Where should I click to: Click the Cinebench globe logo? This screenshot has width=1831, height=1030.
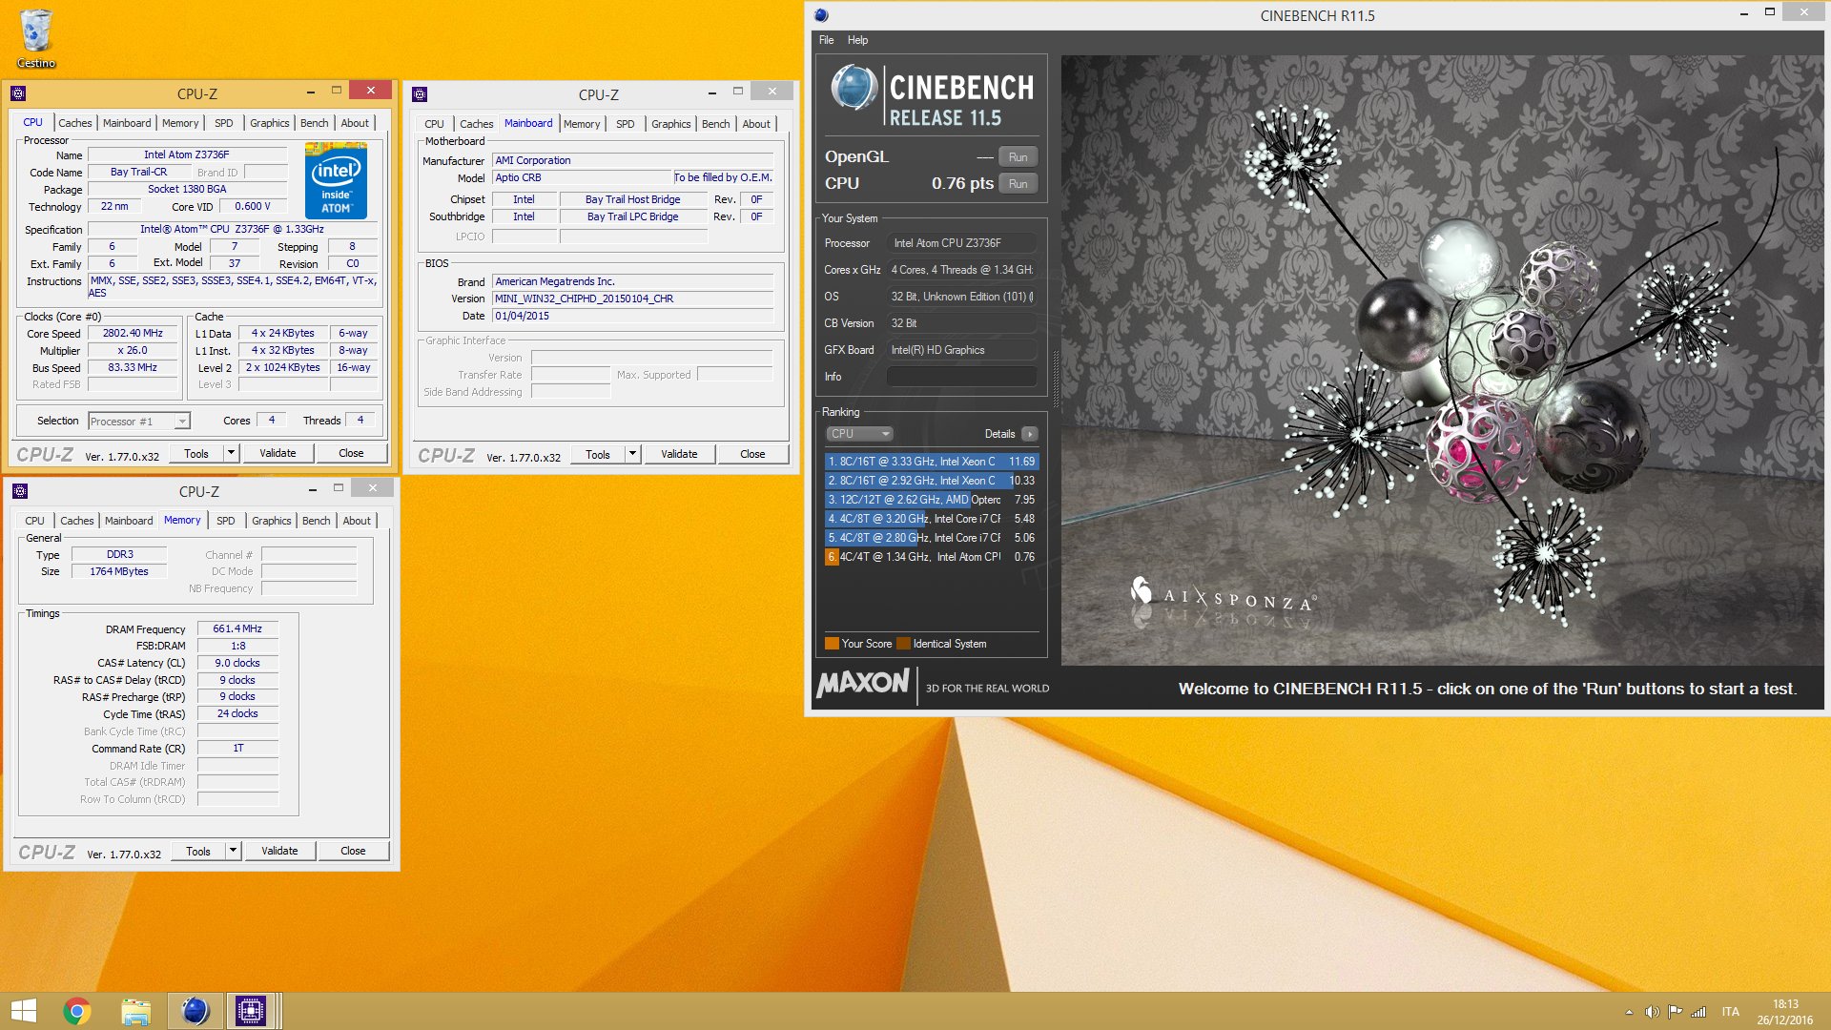tap(853, 89)
